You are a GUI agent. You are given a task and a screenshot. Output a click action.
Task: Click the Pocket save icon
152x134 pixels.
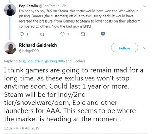pyautogui.click(x=103, y=34)
